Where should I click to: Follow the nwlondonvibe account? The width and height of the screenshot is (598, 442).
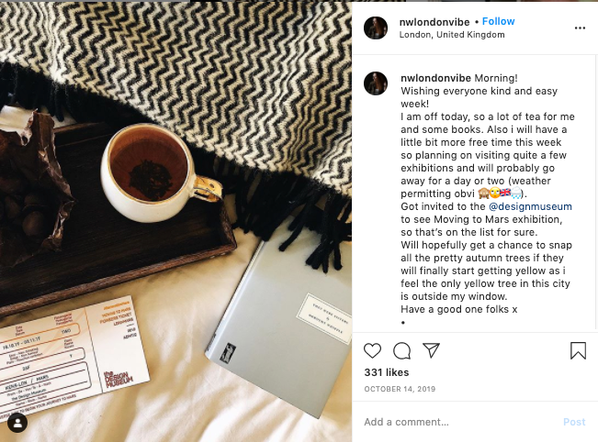pyautogui.click(x=499, y=21)
